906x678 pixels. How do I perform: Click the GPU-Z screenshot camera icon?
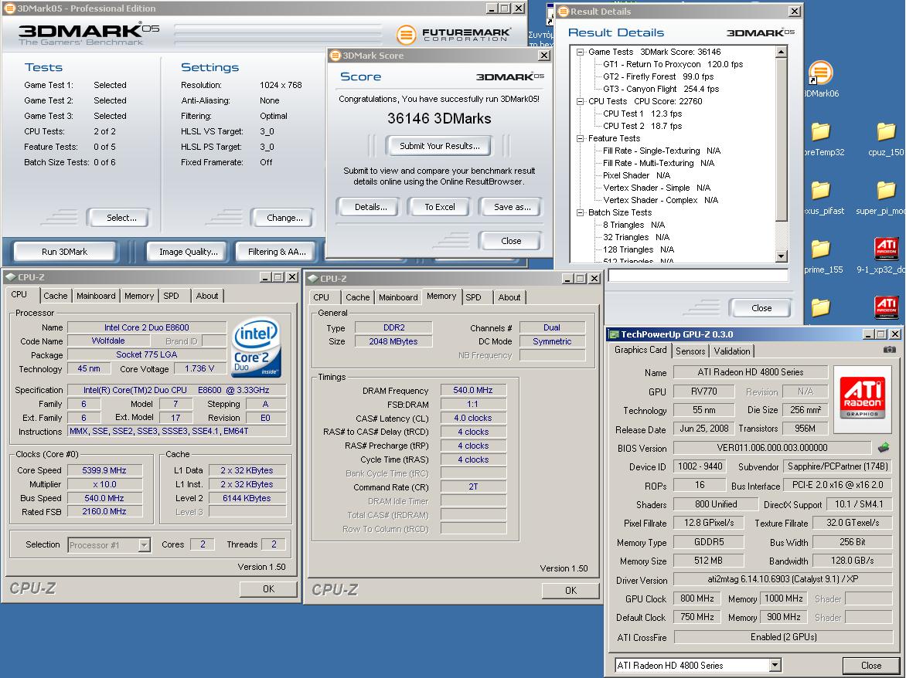pyautogui.click(x=889, y=350)
